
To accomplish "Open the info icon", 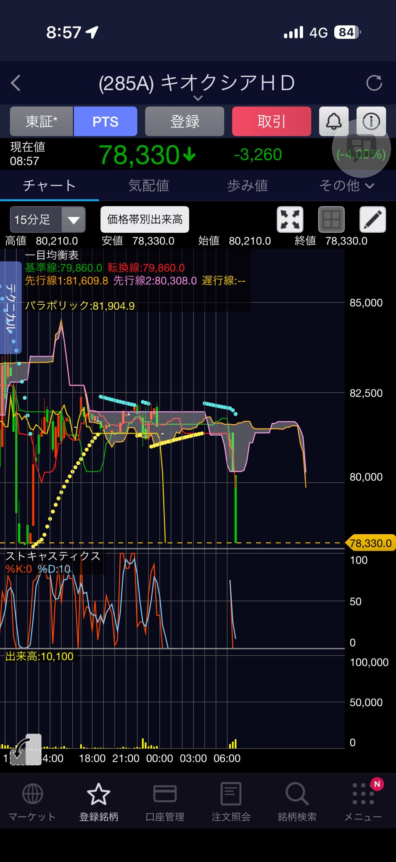I will [x=371, y=121].
